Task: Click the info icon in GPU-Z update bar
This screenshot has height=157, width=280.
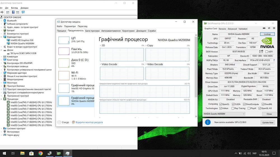Action: pyautogui.click(x=208, y=122)
